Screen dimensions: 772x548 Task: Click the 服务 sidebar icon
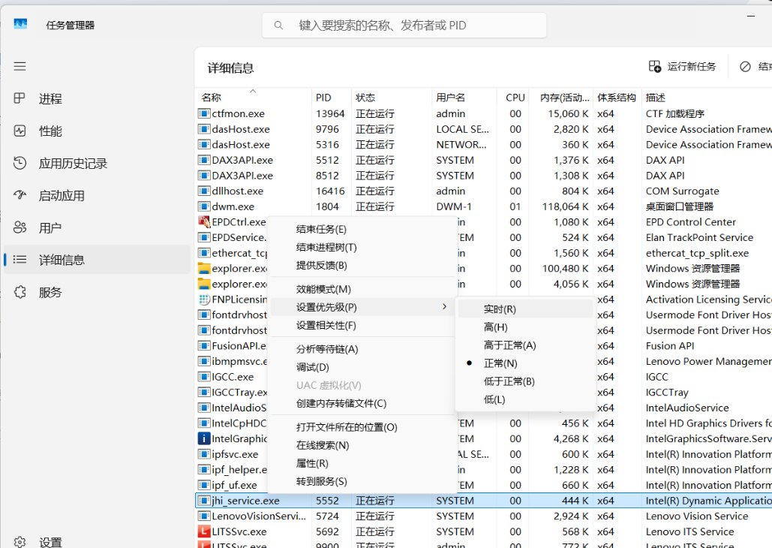tap(20, 292)
